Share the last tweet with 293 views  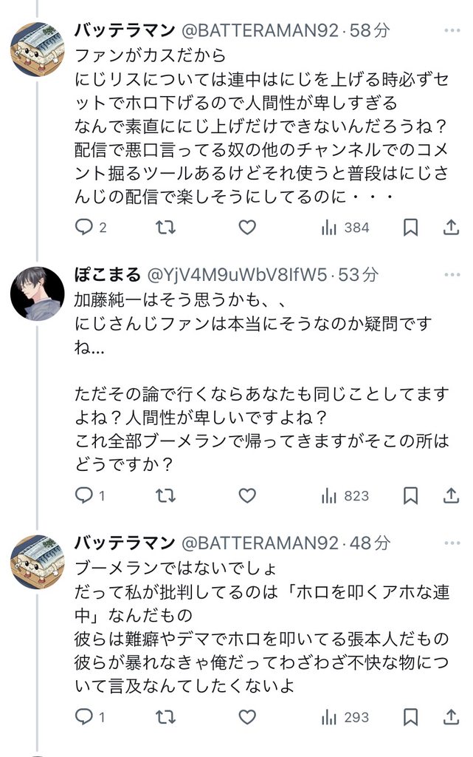[x=451, y=716]
